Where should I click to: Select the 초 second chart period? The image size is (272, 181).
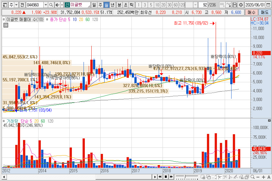[x=126, y=5]
